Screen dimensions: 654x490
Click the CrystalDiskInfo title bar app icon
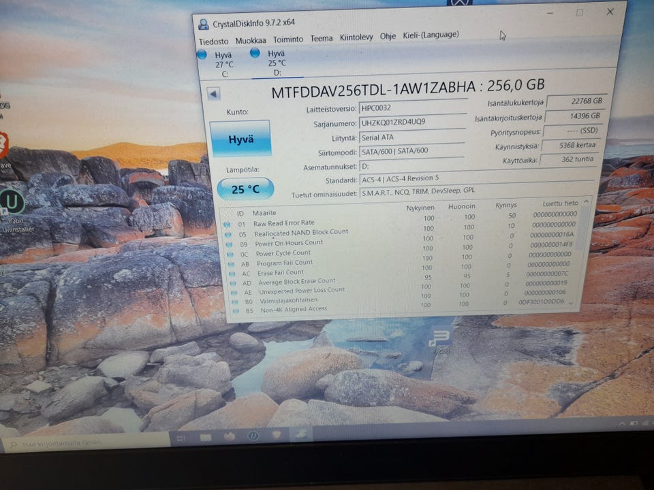point(204,24)
